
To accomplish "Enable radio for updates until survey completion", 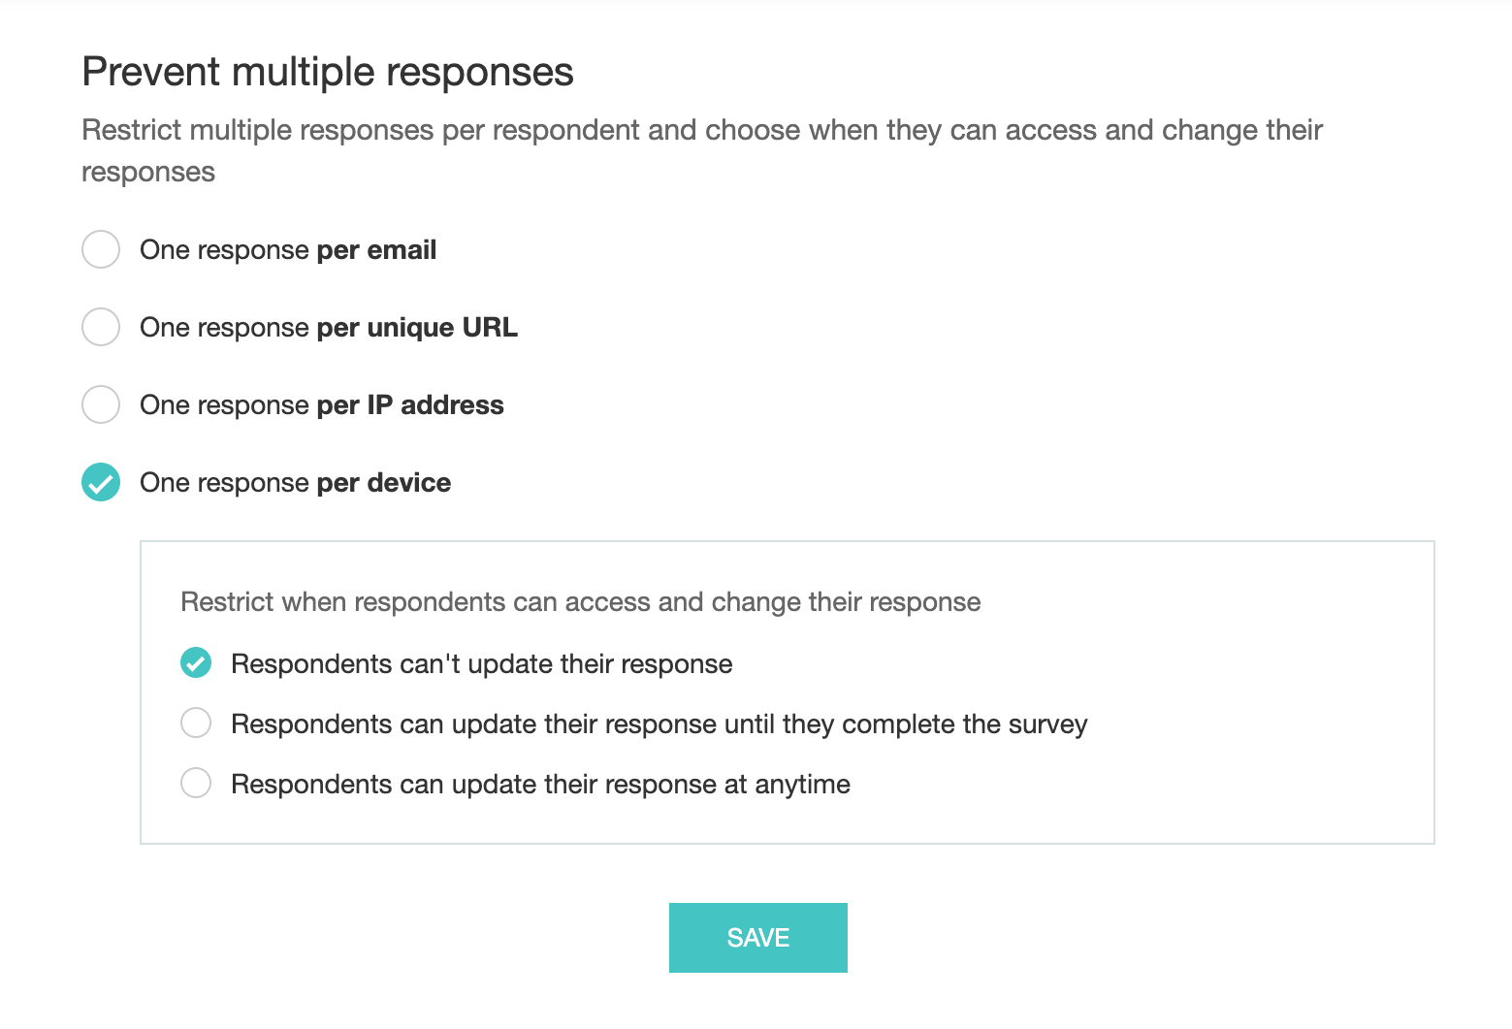I will (x=196, y=723).
